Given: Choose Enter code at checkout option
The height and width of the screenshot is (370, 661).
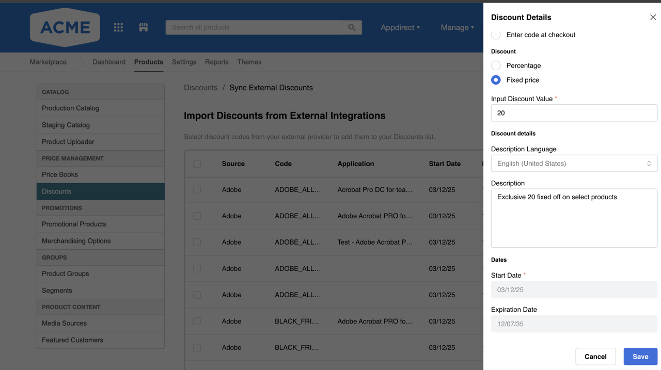Looking at the screenshot, I should 496,35.
